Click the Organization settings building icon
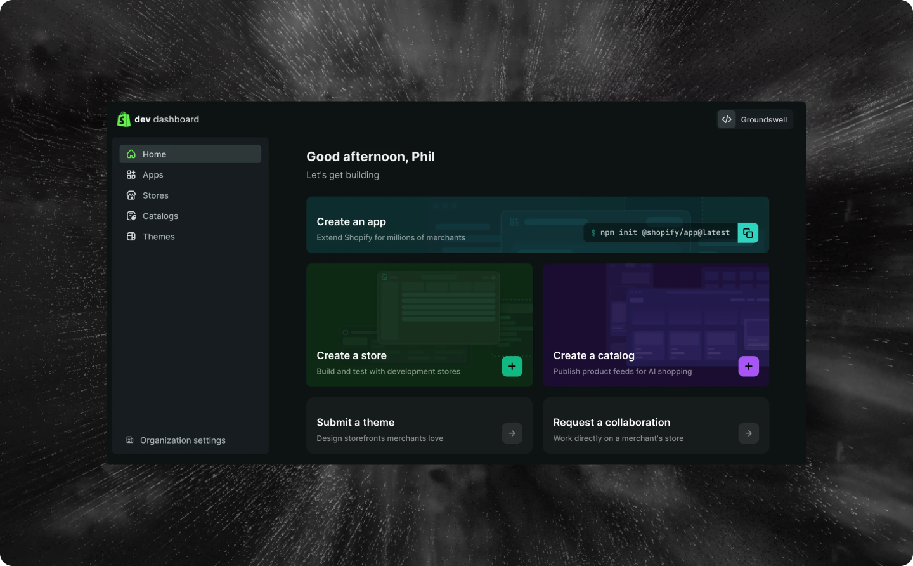The height and width of the screenshot is (566, 913). 130,440
